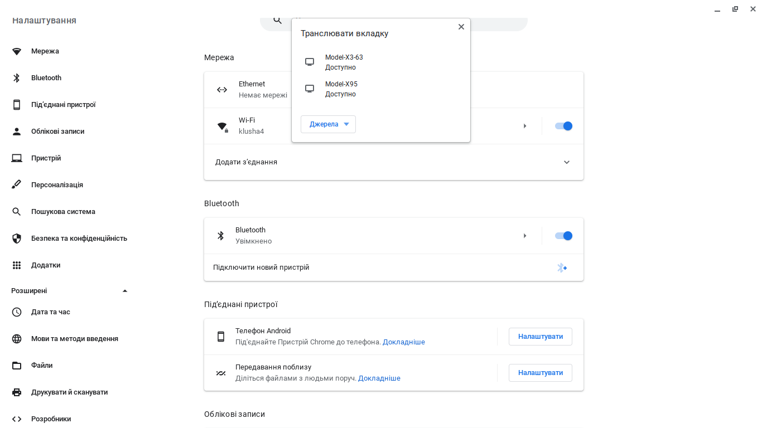Close the Транслювати вкладку popup

tap(461, 27)
